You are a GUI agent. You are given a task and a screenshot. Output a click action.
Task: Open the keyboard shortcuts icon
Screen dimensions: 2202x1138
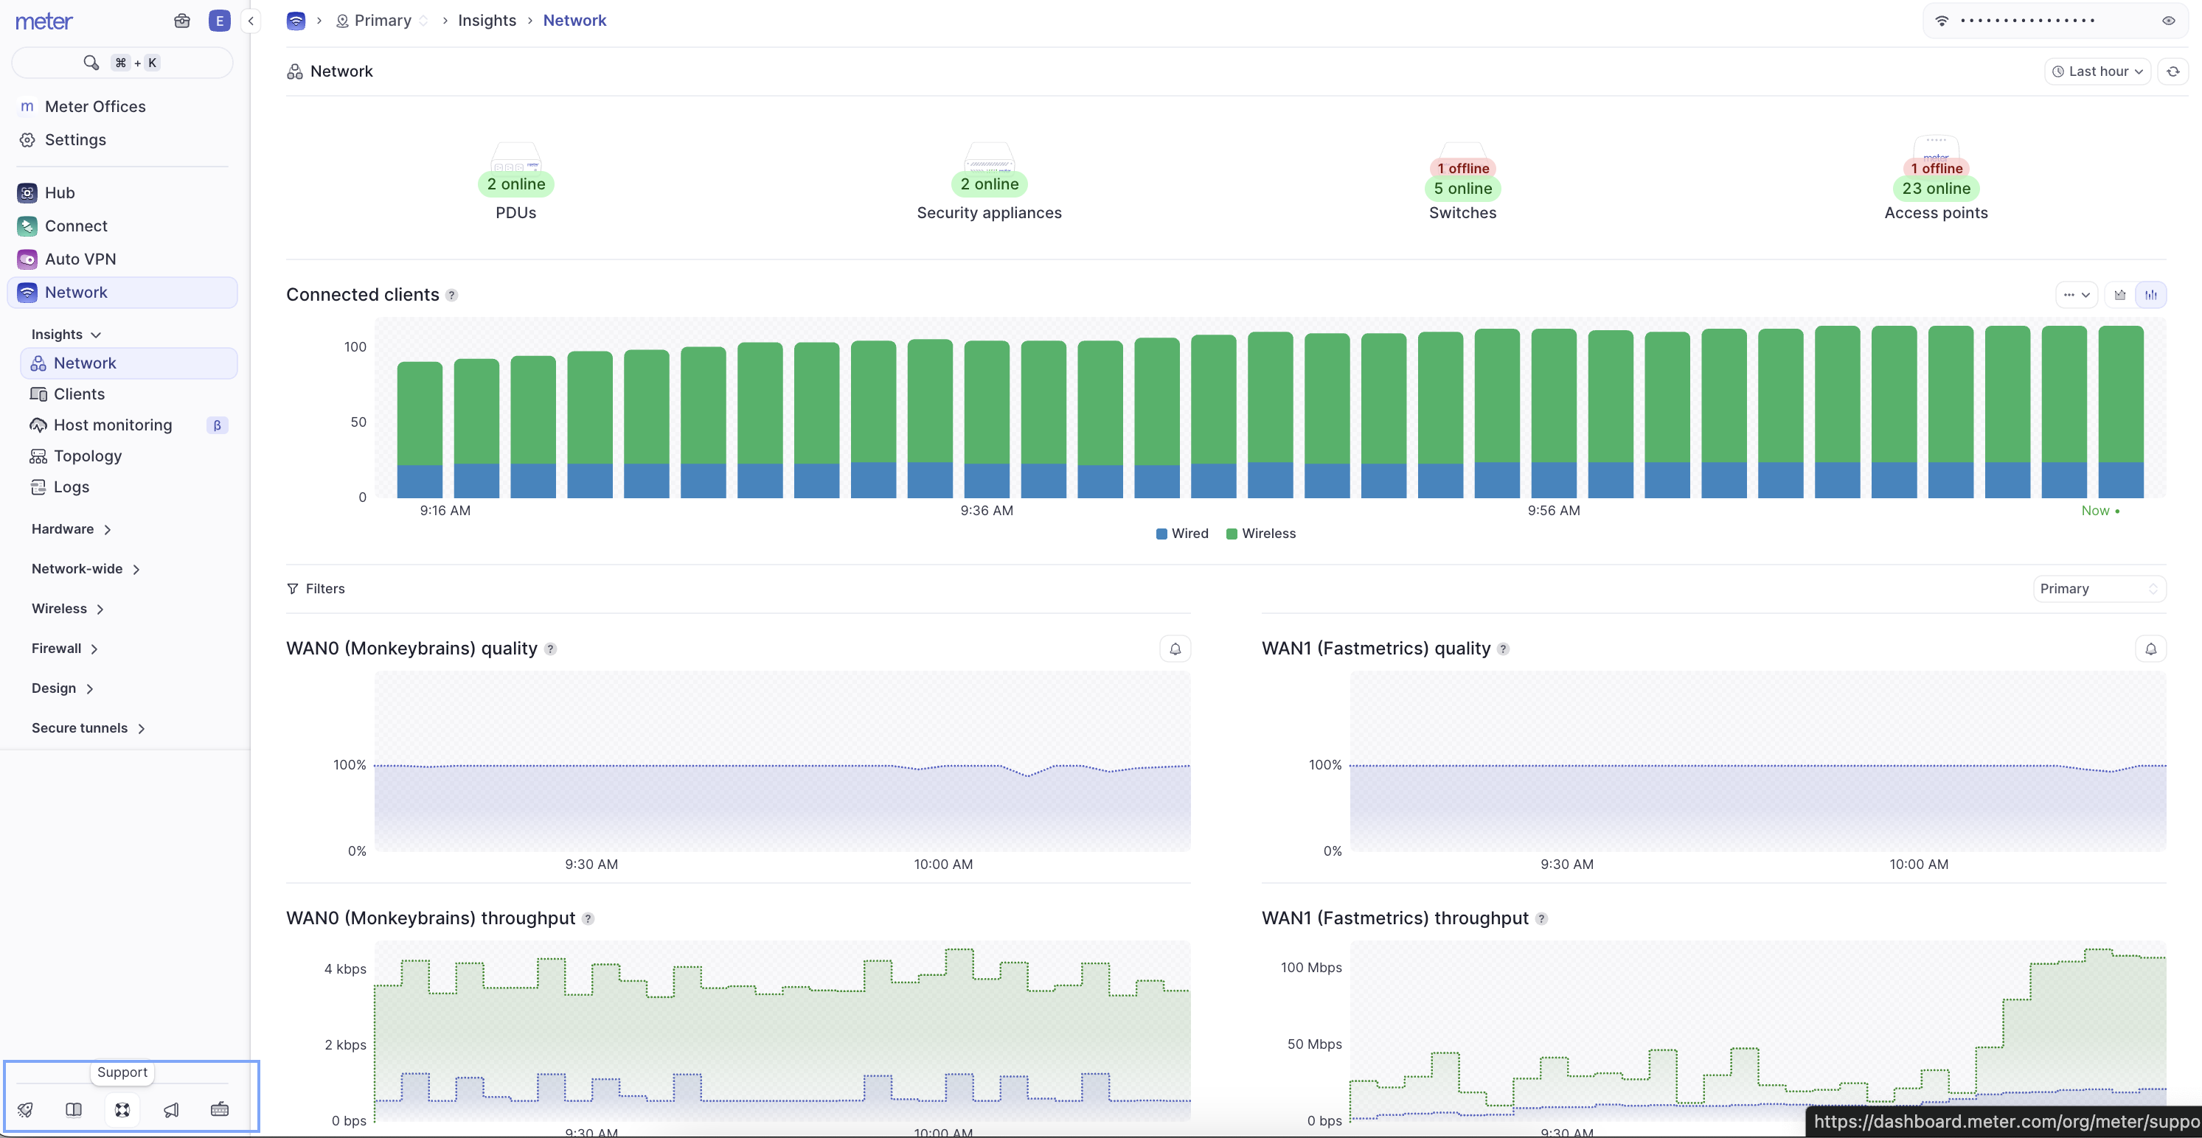[220, 1110]
